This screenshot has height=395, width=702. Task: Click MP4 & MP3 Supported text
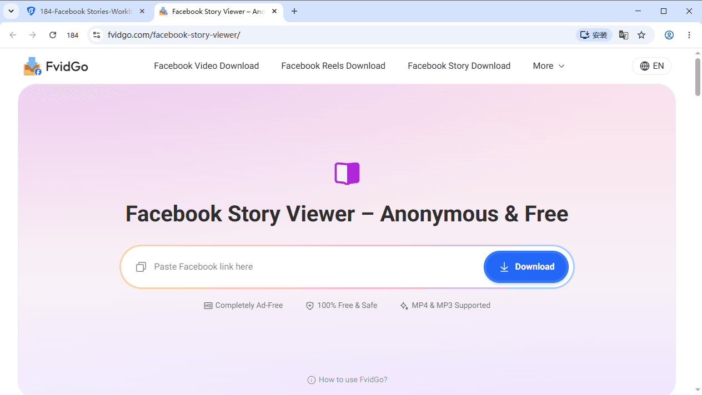coord(451,306)
